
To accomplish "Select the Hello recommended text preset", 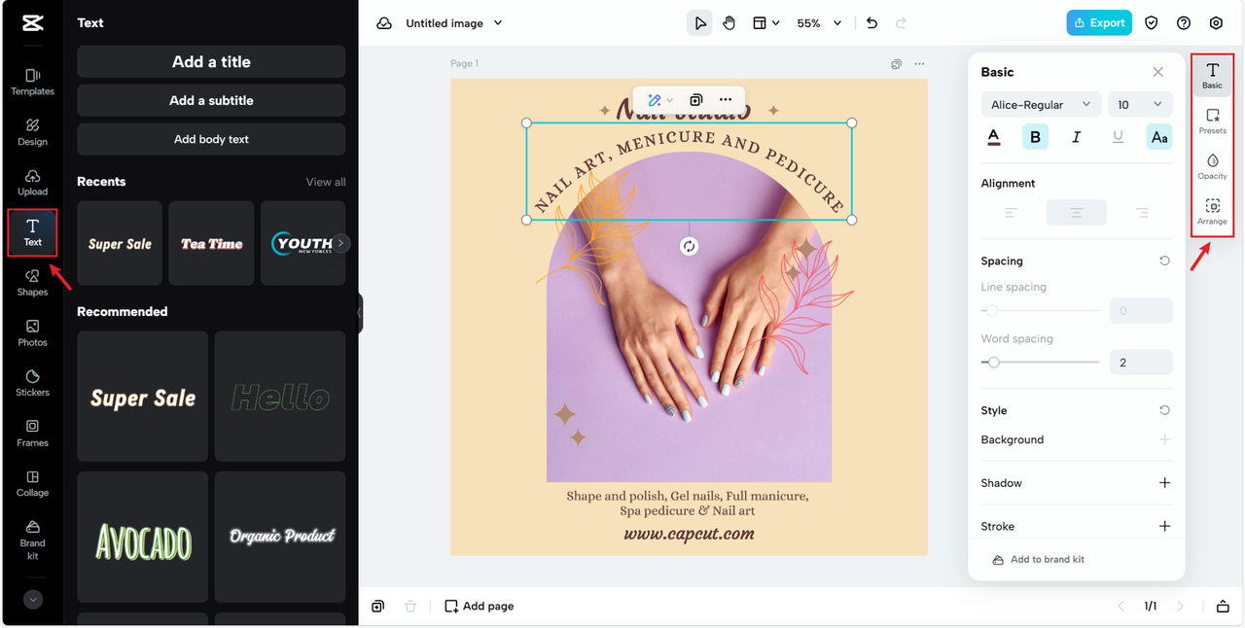I will click(280, 397).
